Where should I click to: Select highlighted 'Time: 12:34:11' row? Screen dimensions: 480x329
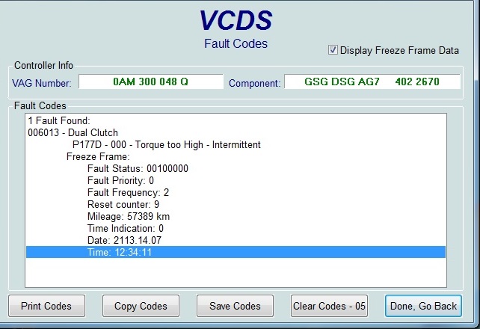tap(236, 252)
